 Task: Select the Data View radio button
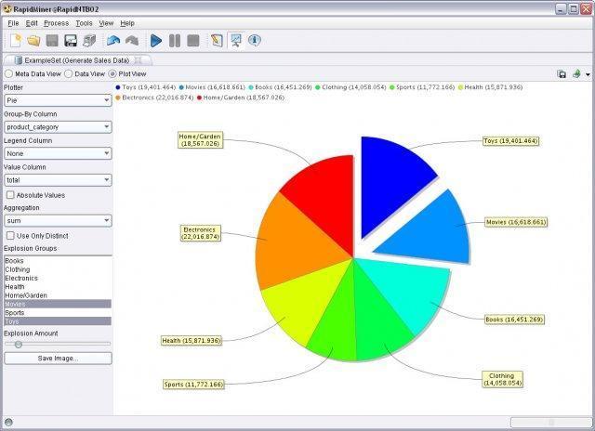[x=68, y=74]
